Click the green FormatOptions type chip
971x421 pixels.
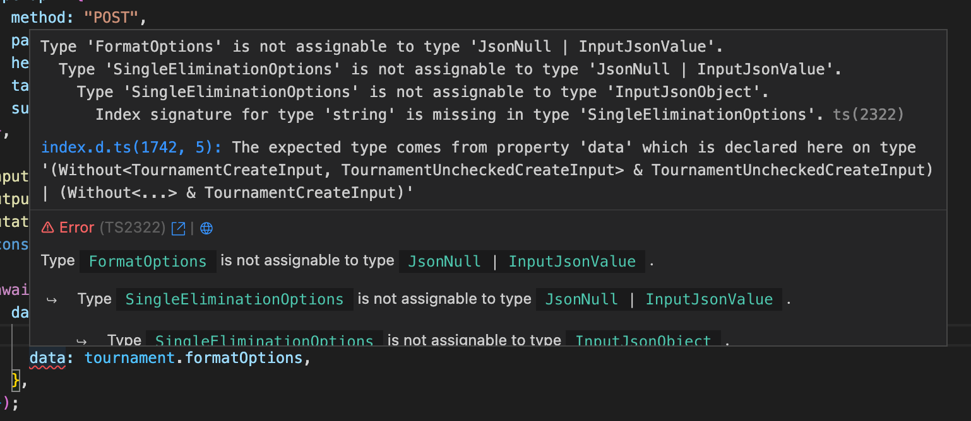click(x=148, y=262)
